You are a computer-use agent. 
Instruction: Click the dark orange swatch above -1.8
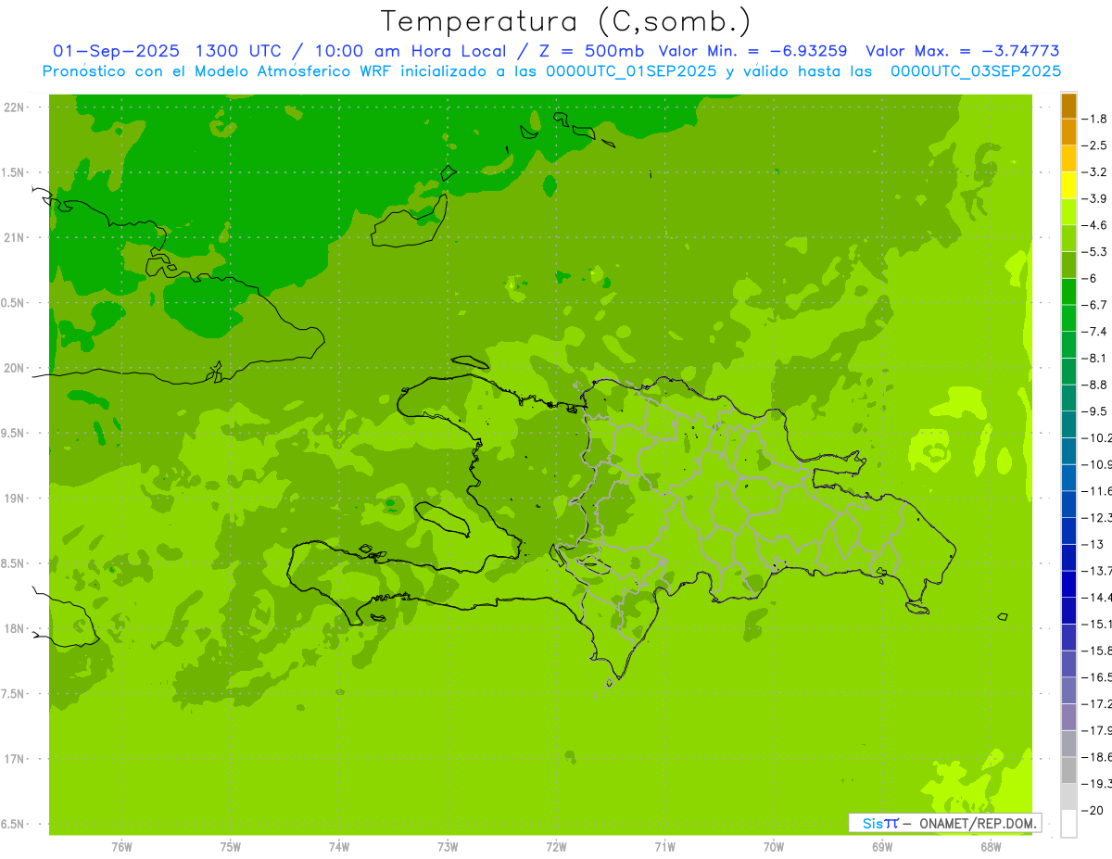pyautogui.click(x=1068, y=106)
